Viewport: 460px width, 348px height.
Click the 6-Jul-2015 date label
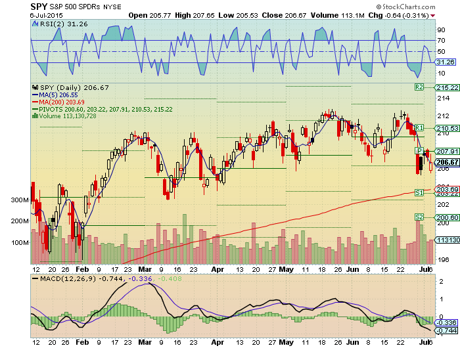pyautogui.click(x=47, y=16)
